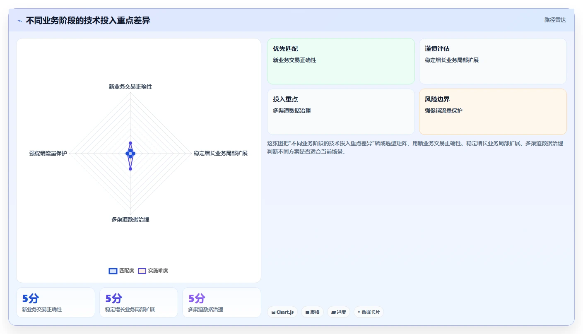Click 稳定增长业务局部扩展 text in 谨慎评估 card
Viewport: 583px width, 334px height.
click(452, 60)
